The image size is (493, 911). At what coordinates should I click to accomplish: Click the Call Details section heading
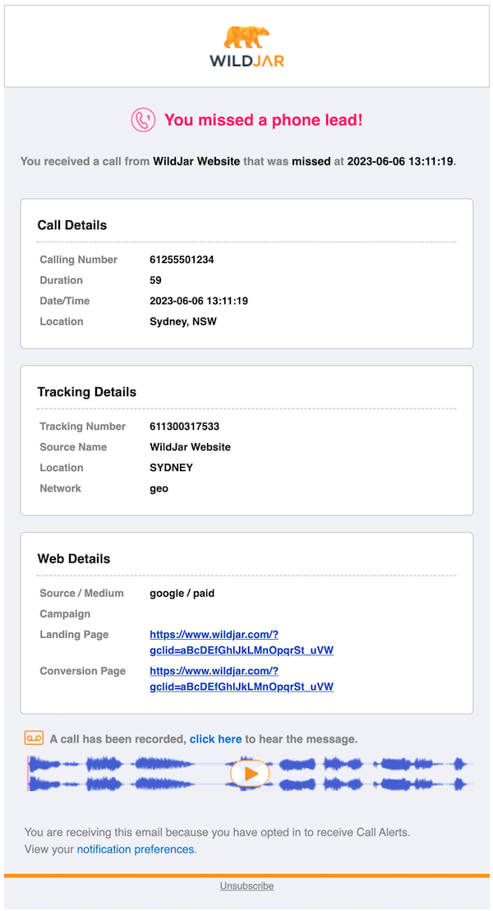72,225
